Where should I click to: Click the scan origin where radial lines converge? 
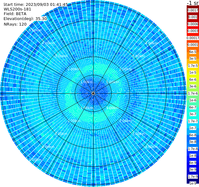click(x=93, y=93)
